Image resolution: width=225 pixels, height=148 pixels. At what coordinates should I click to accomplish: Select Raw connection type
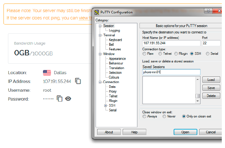coord(144,54)
